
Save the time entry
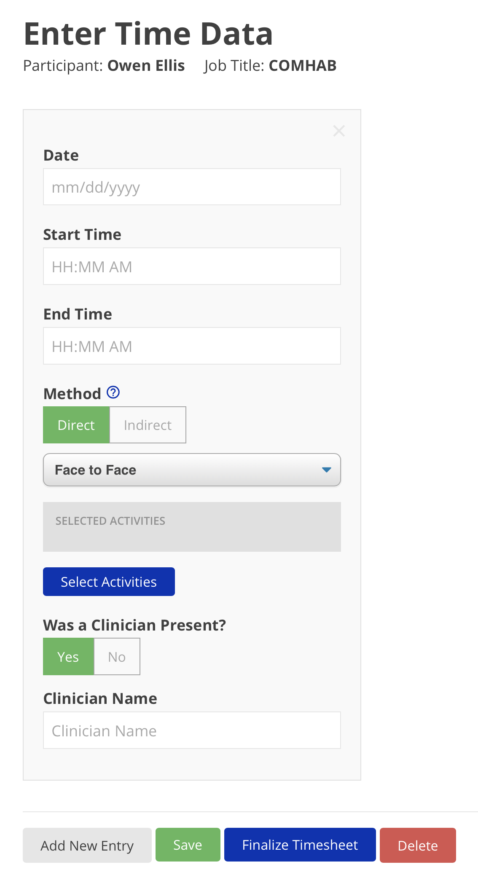pos(188,845)
